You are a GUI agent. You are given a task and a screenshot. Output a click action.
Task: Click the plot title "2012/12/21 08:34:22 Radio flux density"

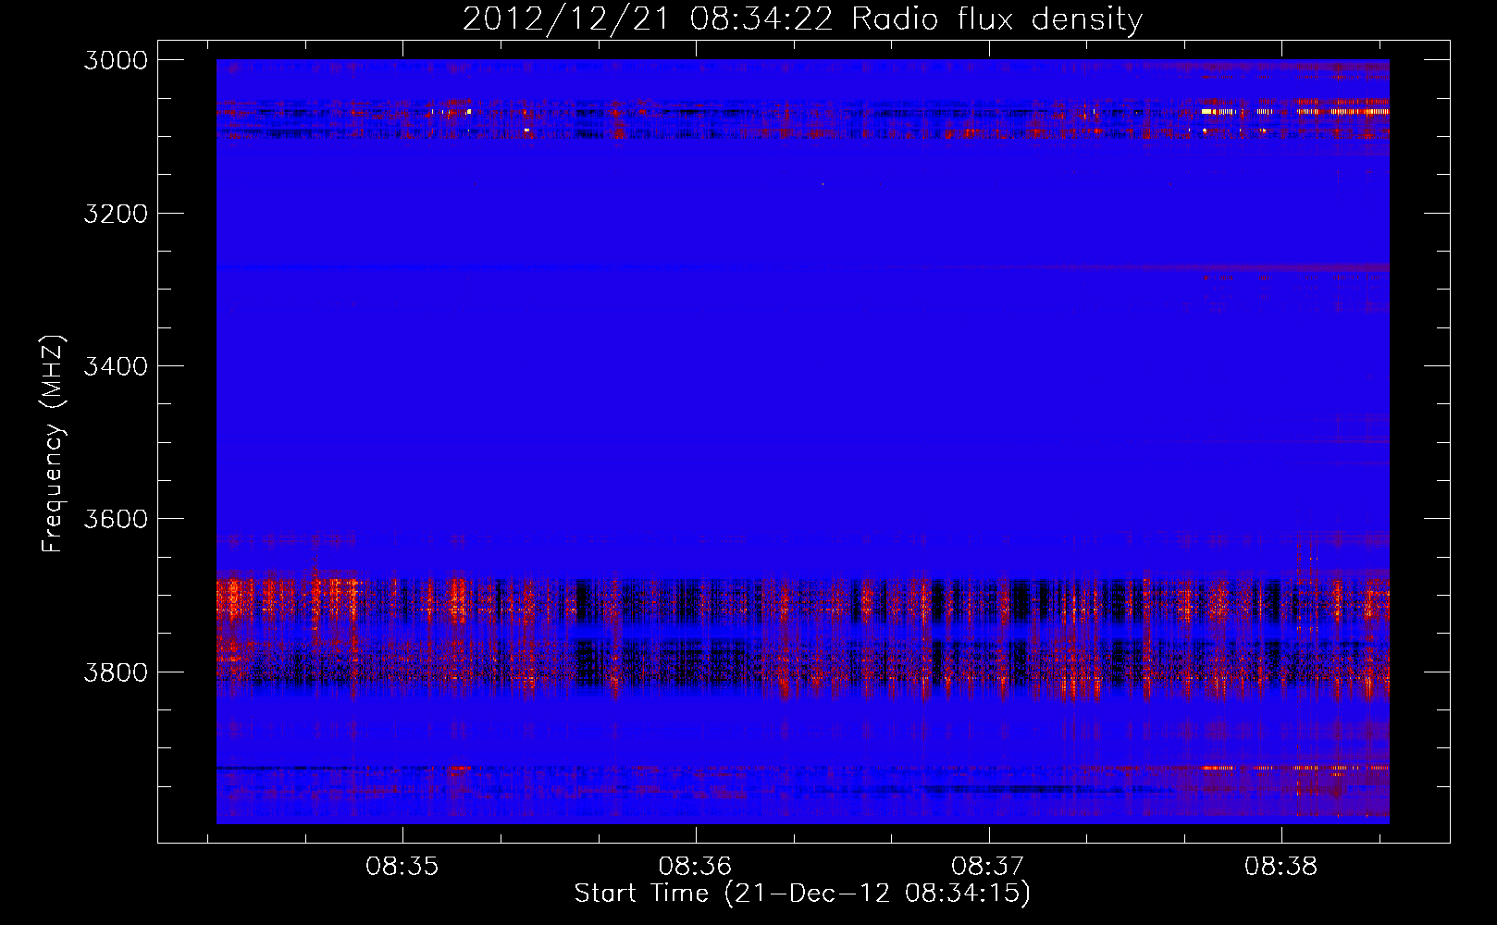point(802,18)
